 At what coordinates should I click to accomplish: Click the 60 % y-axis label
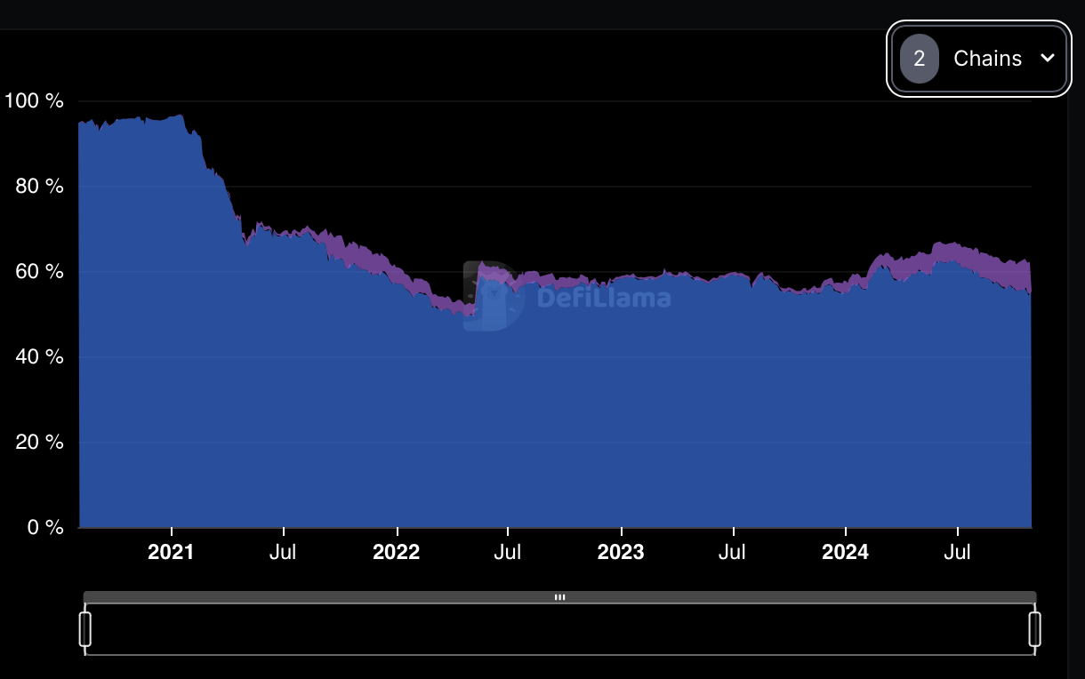[39, 272]
